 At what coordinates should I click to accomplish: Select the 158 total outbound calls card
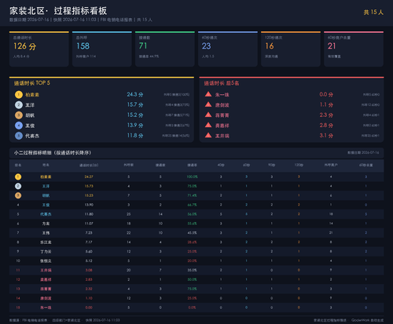[x=102, y=49]
